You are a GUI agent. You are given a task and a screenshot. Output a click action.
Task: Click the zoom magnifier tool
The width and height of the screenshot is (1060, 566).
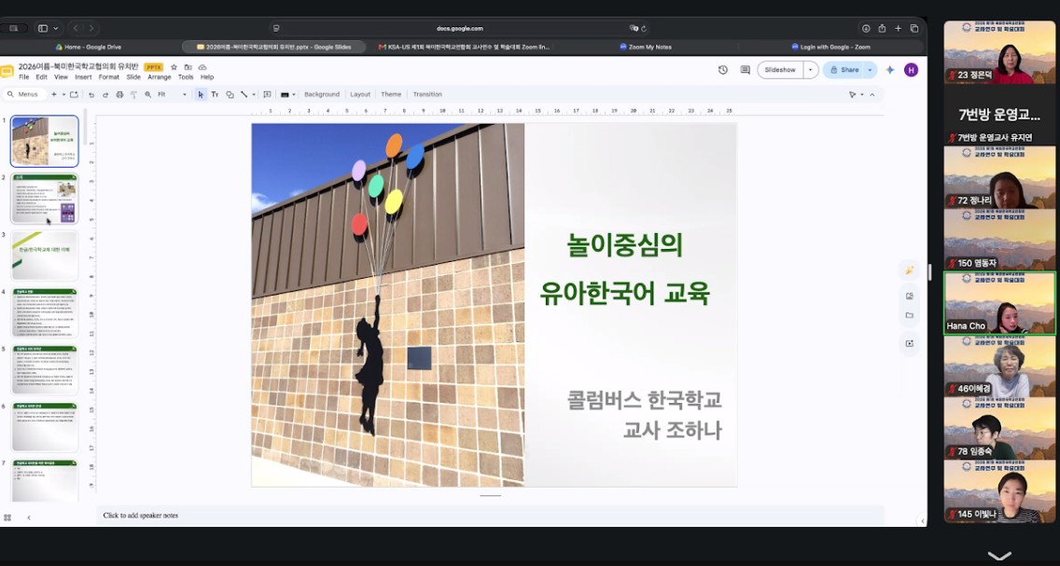point(148,94)
